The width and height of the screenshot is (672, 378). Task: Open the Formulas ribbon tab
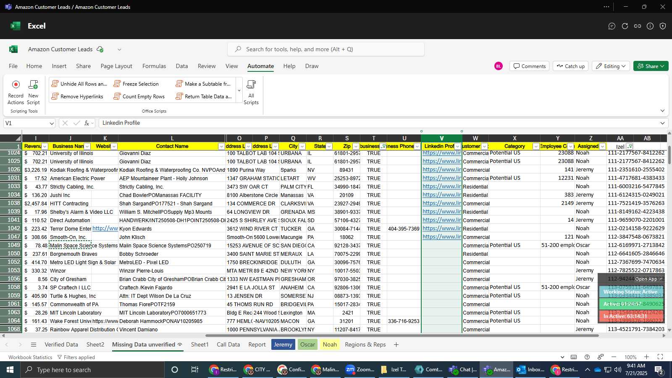click(154, 66)
